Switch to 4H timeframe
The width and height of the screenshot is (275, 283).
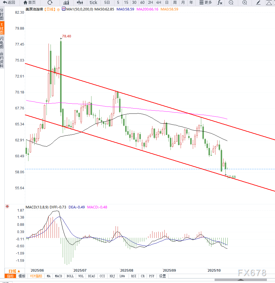pyautogui.click(x=159, y=3)
